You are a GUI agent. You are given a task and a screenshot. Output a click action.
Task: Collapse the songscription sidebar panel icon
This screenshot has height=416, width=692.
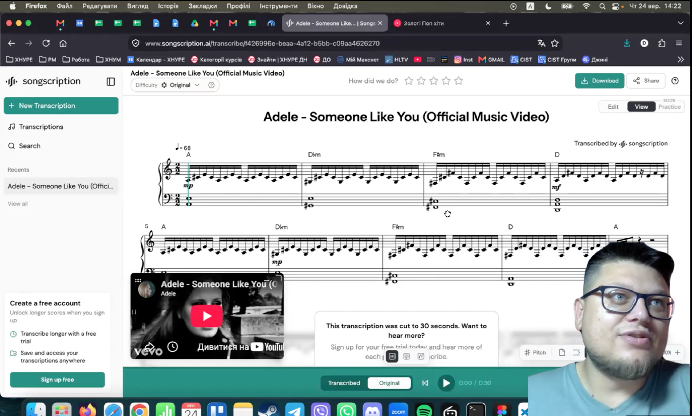[x=111, y=82]
